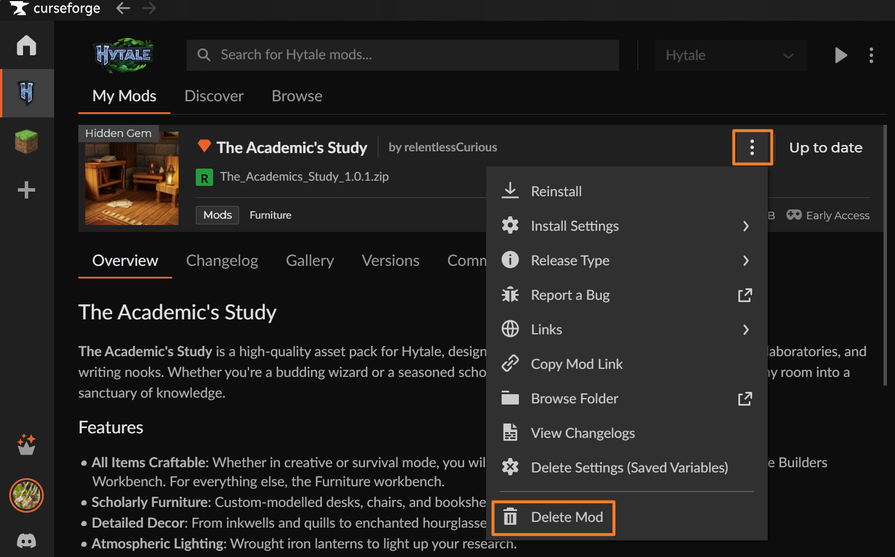Select View Changelogs menu entry
Screen dimensions: 895x557
(x=627, y=433)
